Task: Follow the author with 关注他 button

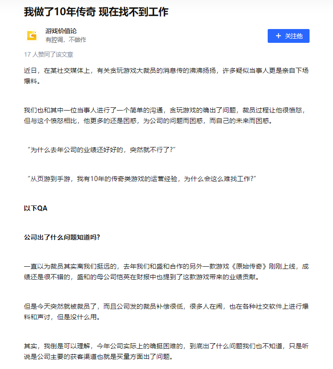Action: tap(288, 36)
